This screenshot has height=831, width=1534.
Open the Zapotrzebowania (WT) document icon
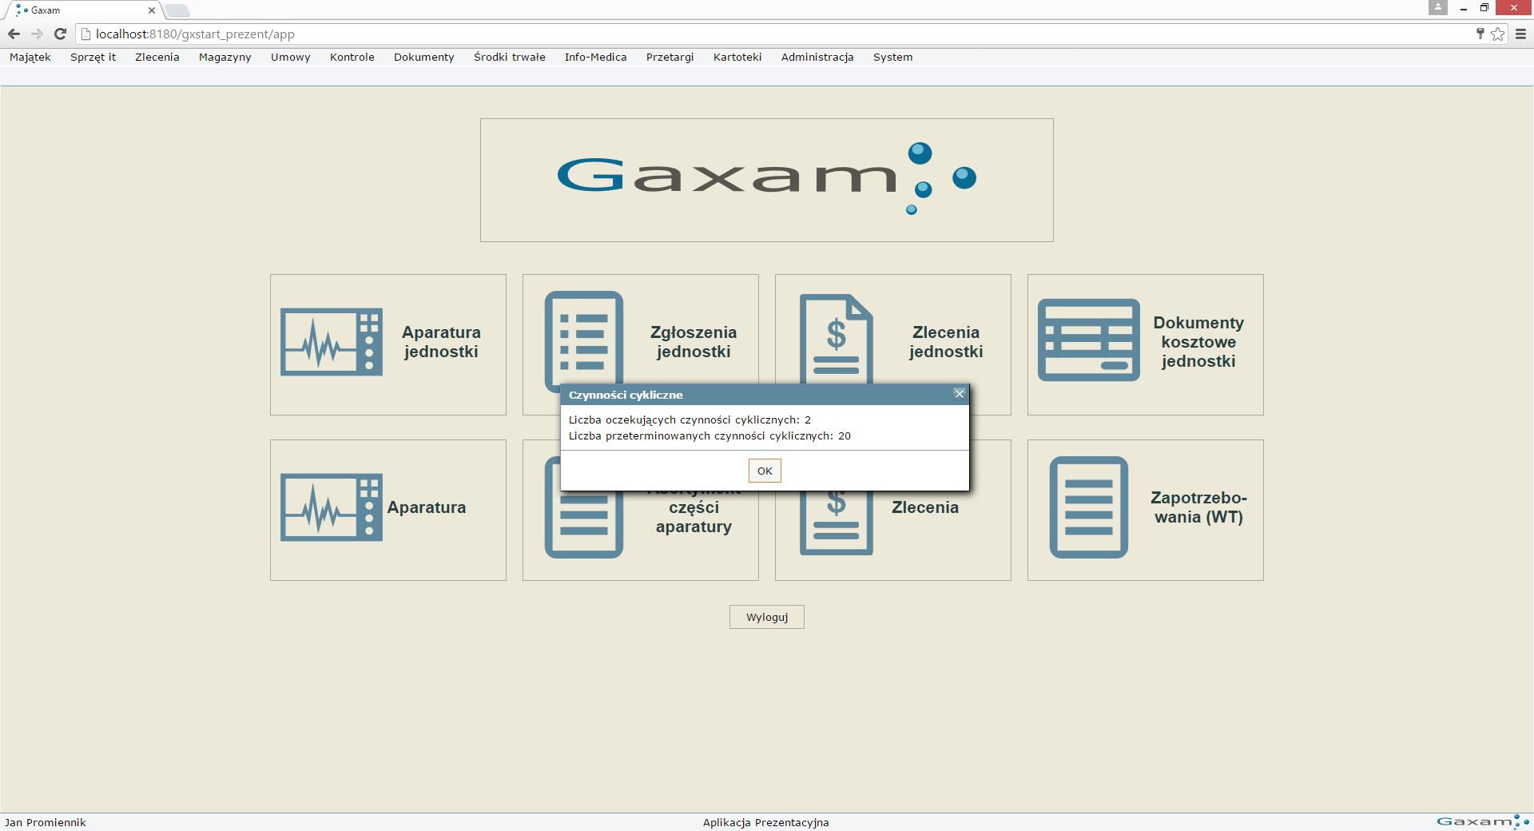pyautogui.click(x=1088, y=507)
